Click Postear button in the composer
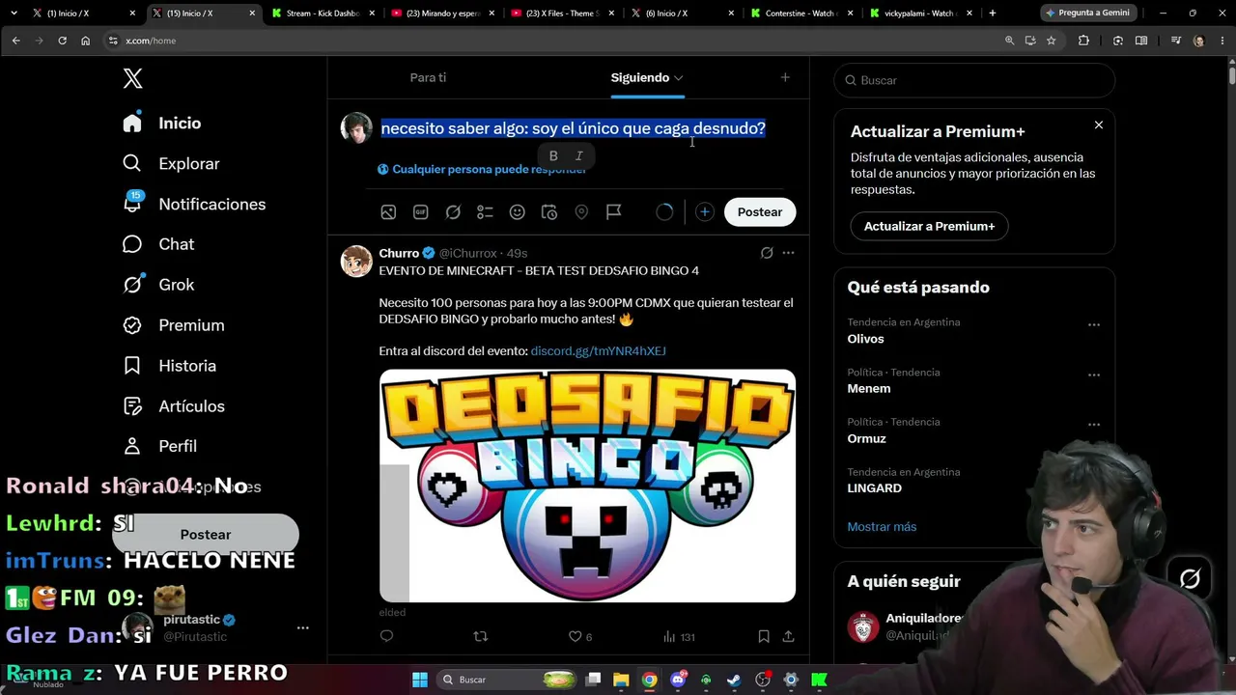Image resolution: width=1236 pixels, height=695 pixels. [x=760, y=212]
